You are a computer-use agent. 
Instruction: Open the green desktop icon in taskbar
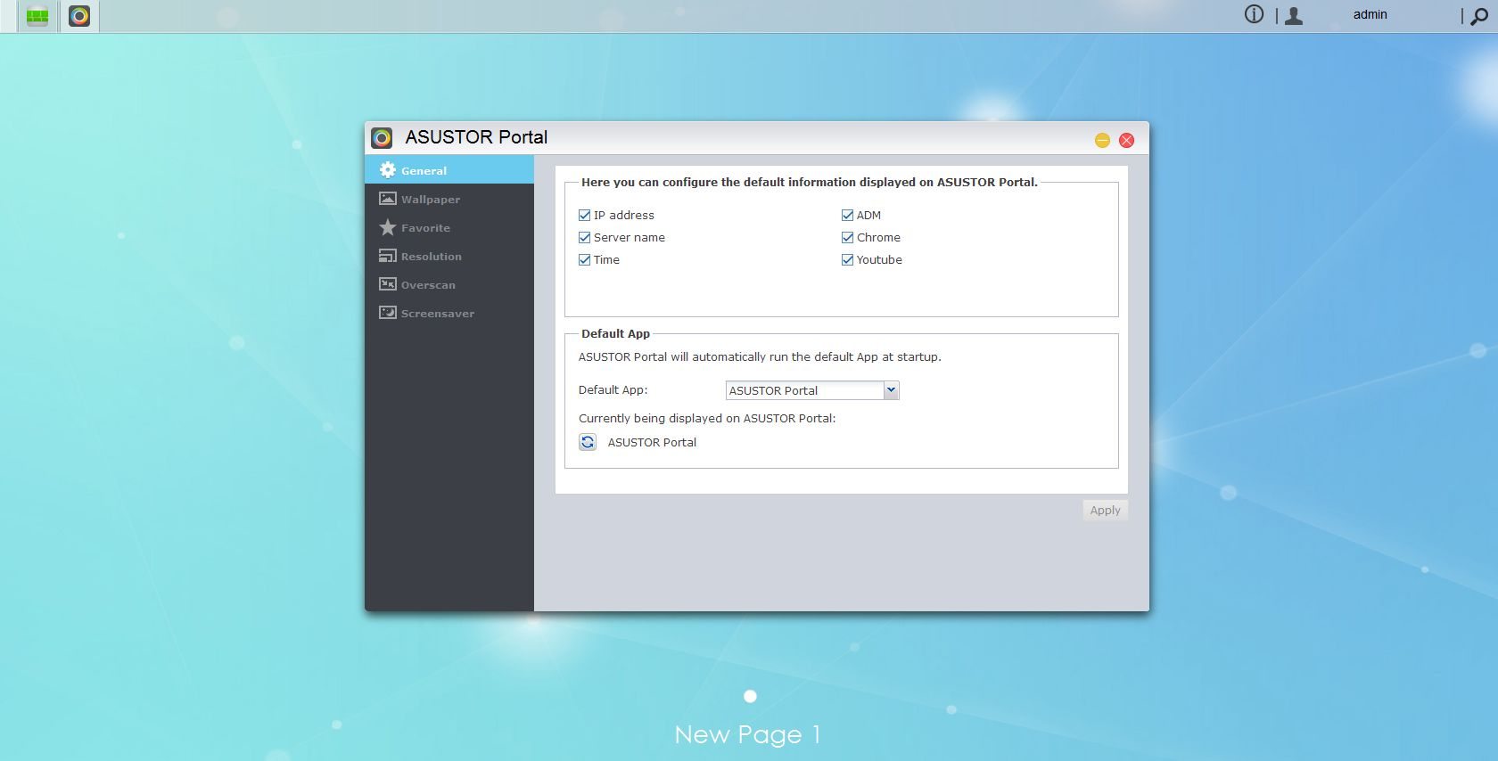pyautogui.click(x=37, y=16)
